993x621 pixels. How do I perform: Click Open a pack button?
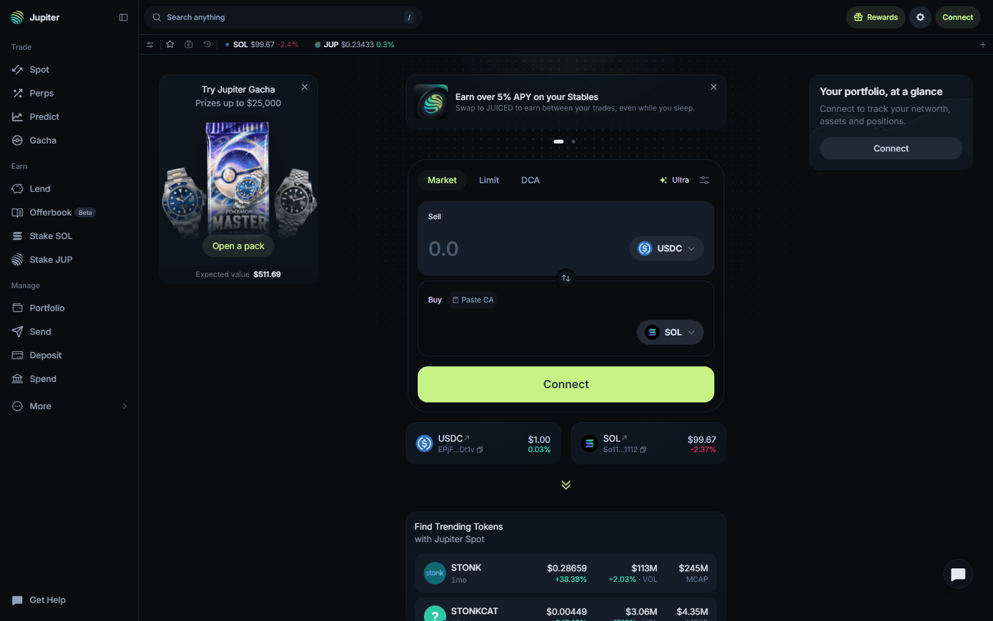click(x=238, y=246)
